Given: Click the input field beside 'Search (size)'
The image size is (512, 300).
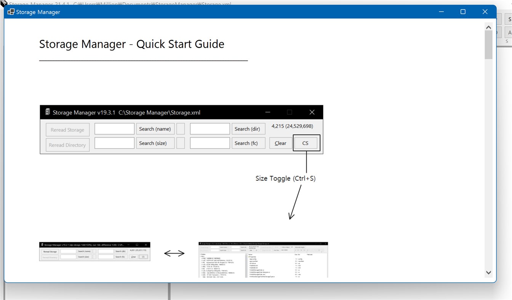Looking at the screenshot, I should pyautogui.click(x=114, y=143).
